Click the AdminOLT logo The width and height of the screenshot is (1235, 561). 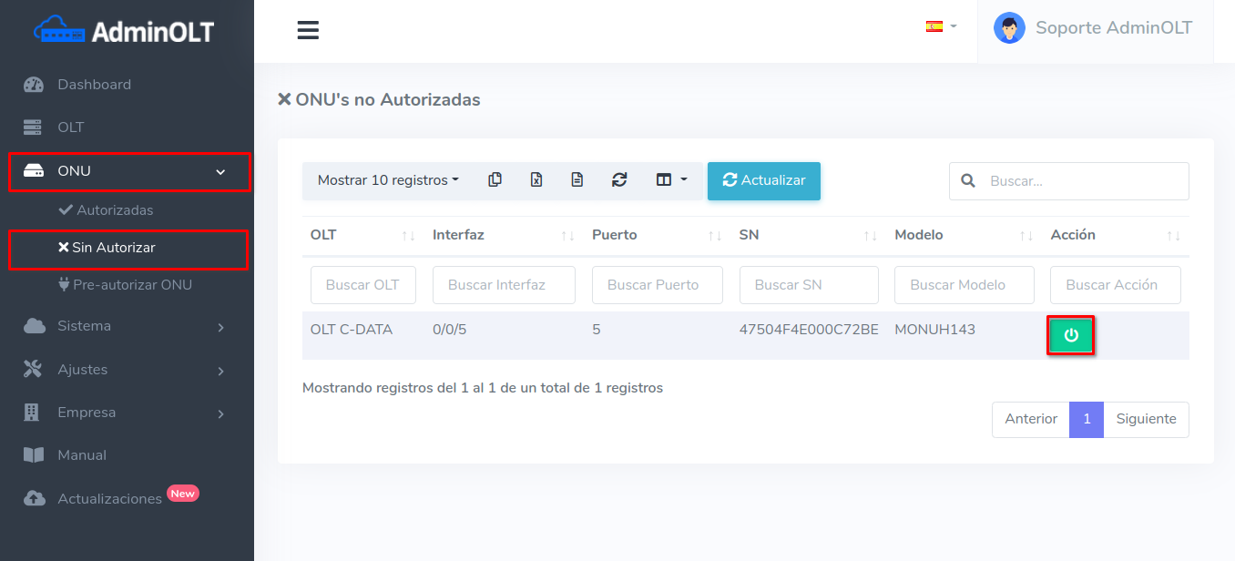[125, 32]
